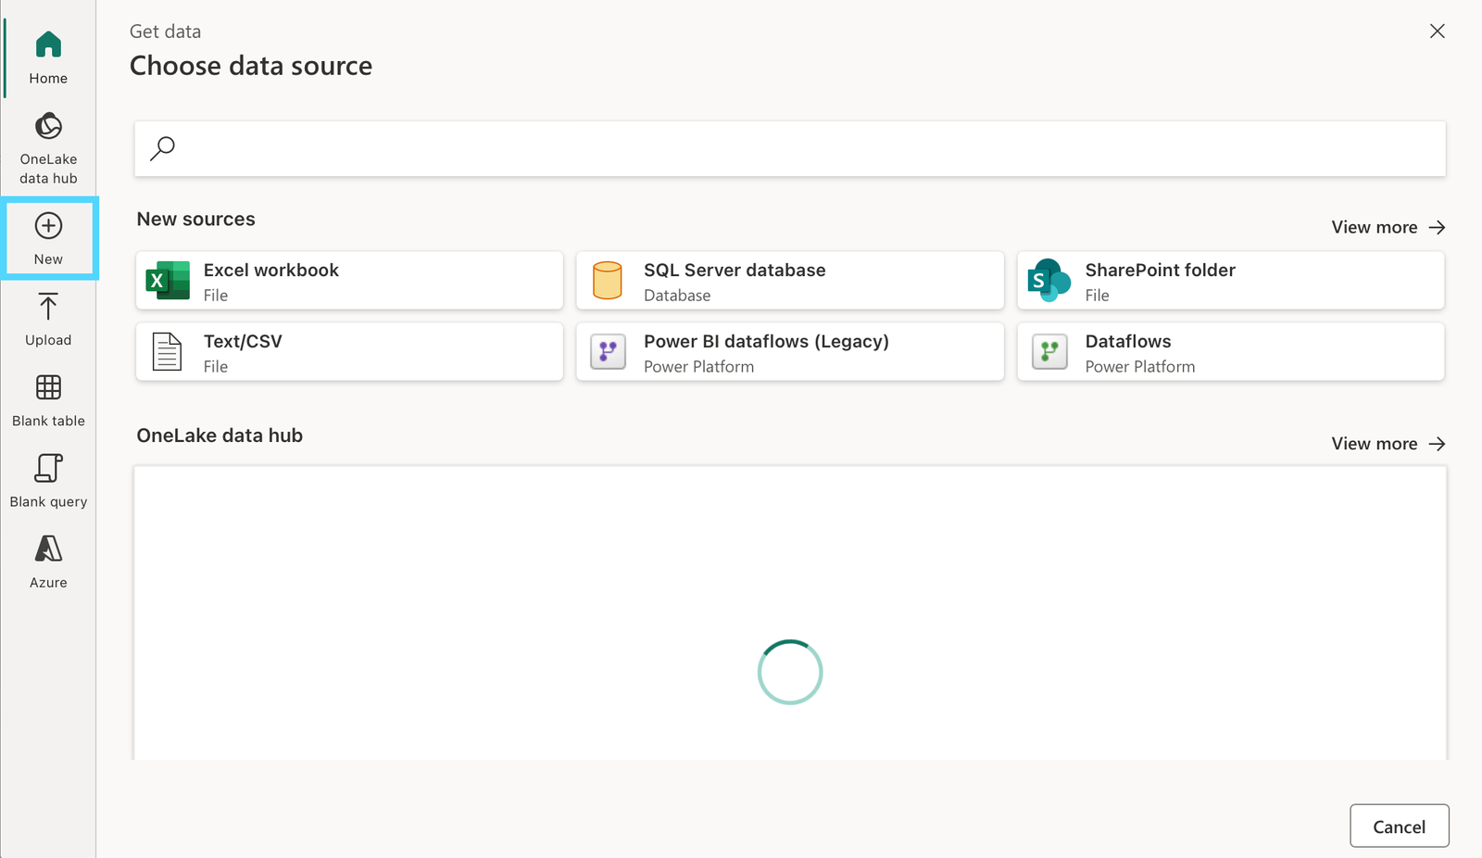Image resolution: width=1482 pixels, height=858 pixels.
Task: Select the Upload icon
Action: coord(47,307)
